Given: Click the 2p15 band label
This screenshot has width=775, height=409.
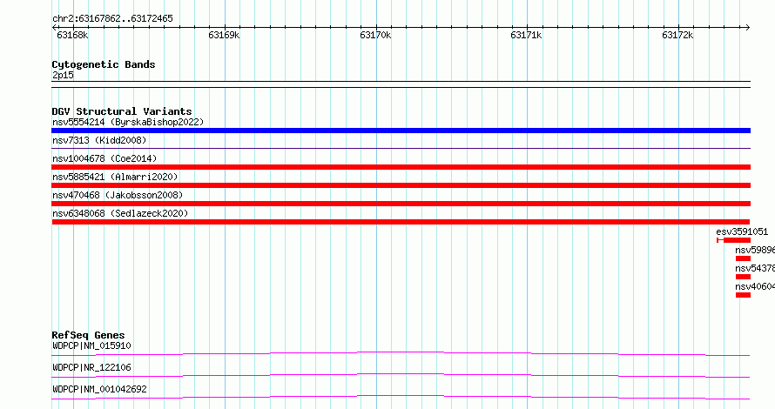Looking at the screenshot, I should coord(63,75).
